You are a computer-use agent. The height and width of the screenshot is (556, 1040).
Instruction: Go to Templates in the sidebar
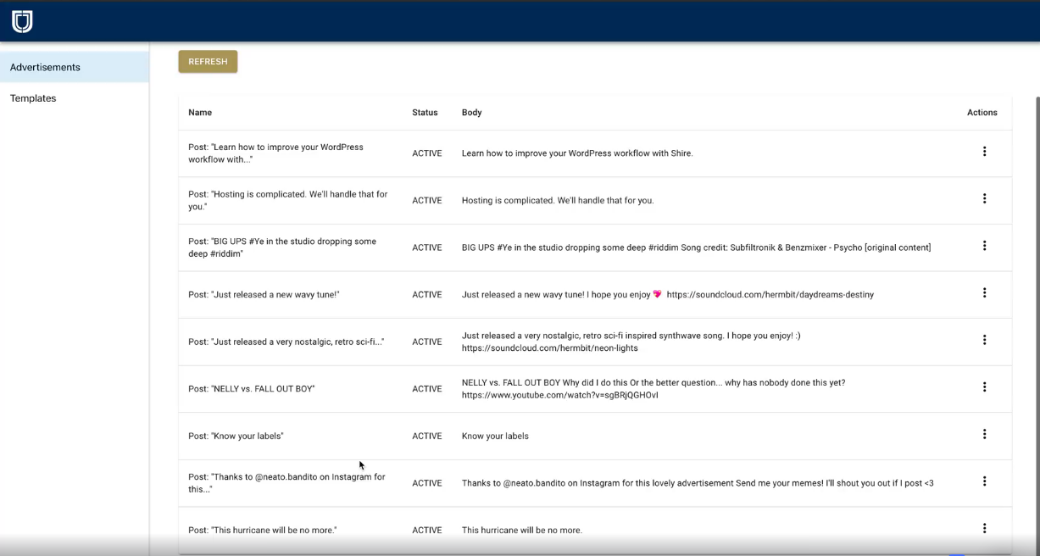(75, 98)
